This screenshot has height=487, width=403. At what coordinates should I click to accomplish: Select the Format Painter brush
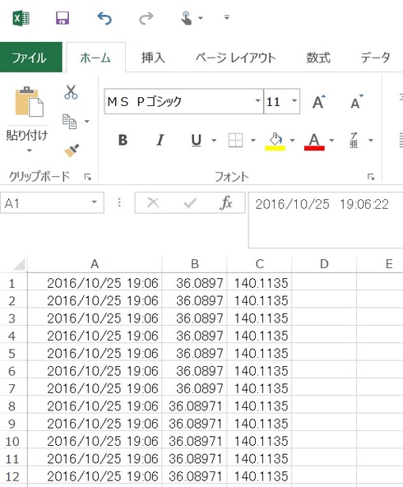click(72, 151)
